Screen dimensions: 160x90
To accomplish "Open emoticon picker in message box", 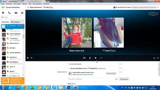I will (116, 79).
